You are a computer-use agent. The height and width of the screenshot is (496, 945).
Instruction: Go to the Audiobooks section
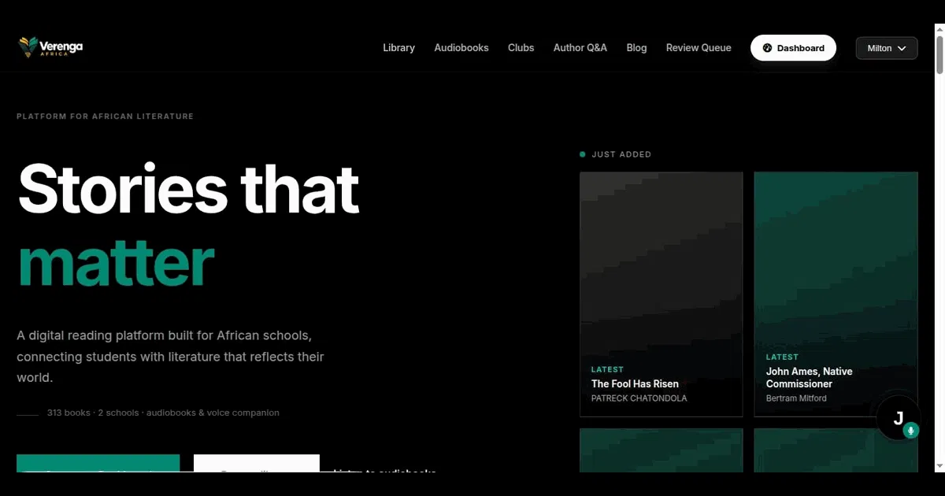[x=461, y=48]
